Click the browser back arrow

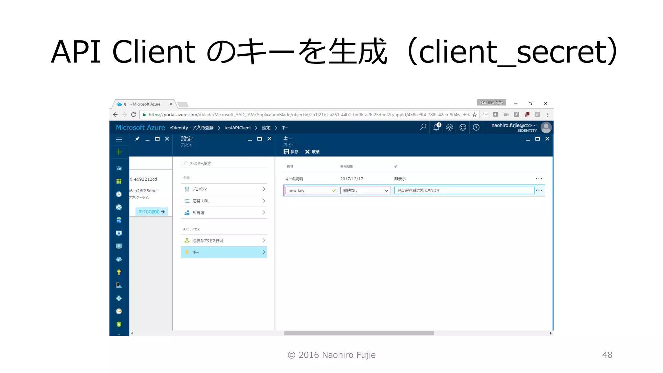[115, 115]
